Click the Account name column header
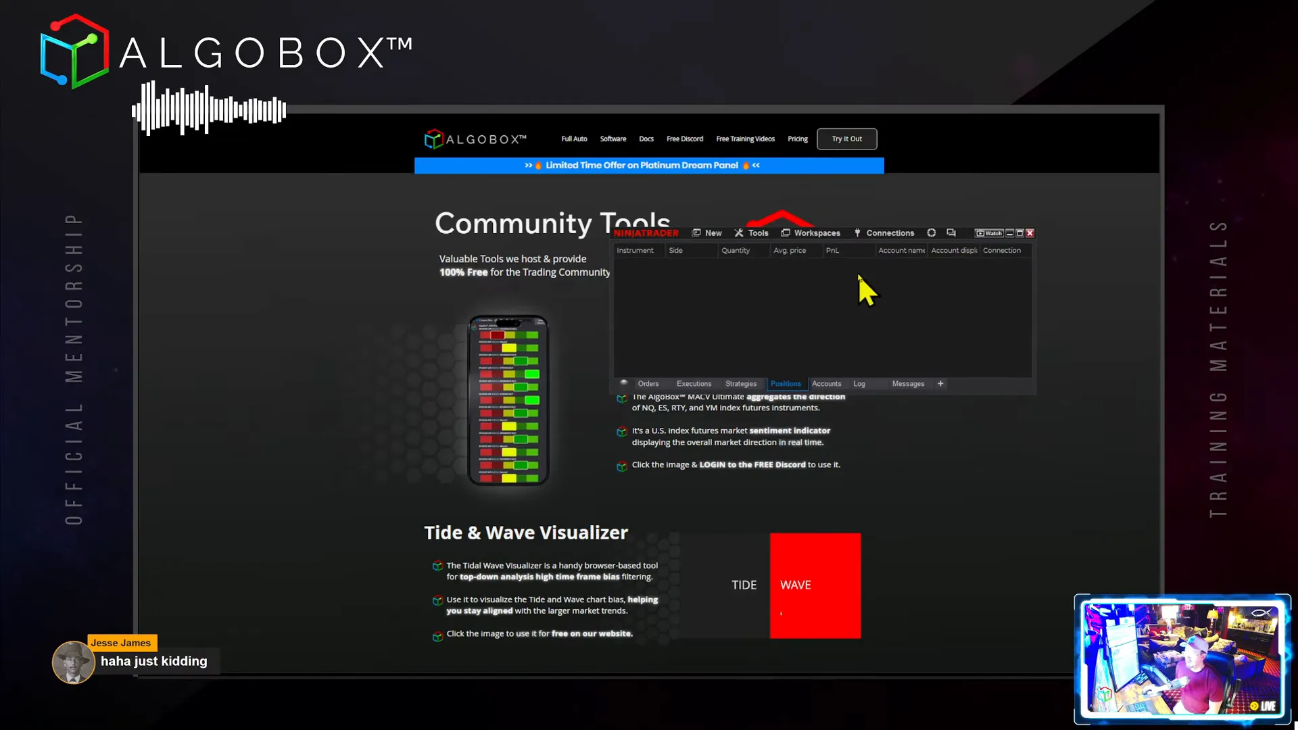This screenshot has width=1298, height=730. 901,250
